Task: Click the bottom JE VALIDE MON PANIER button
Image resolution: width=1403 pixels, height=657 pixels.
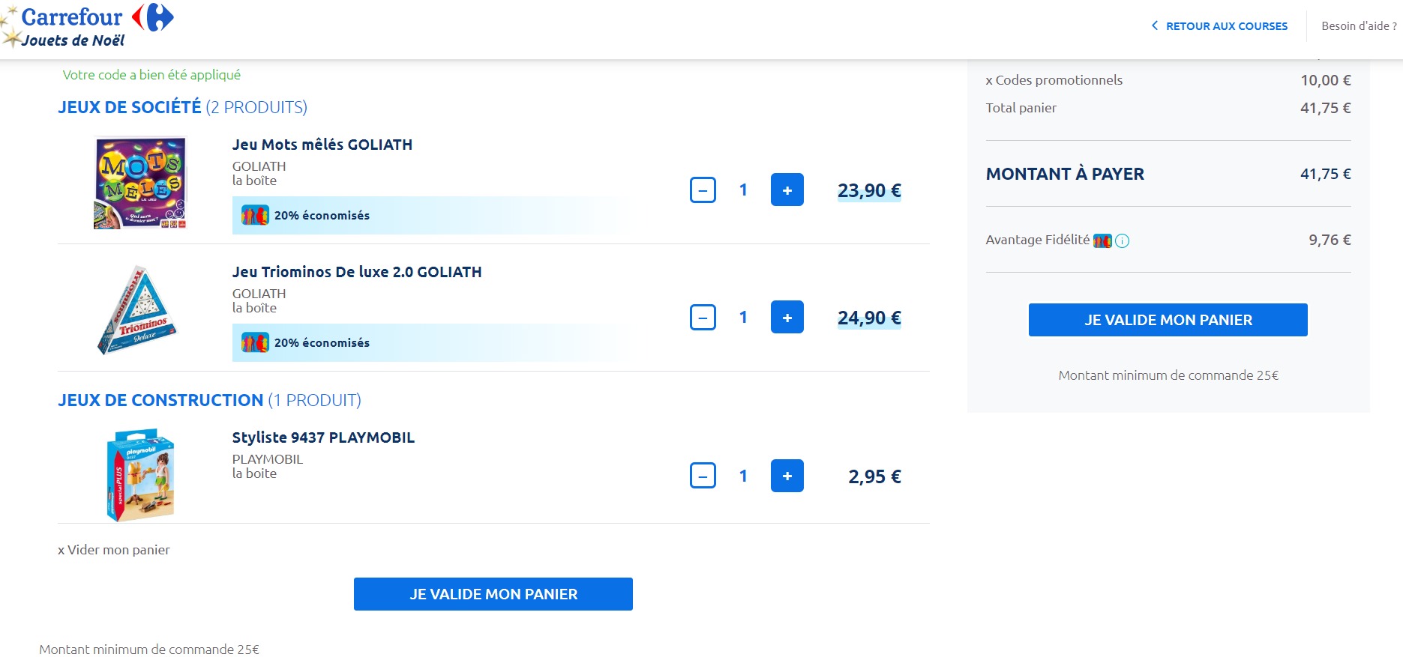Action: 493,593
